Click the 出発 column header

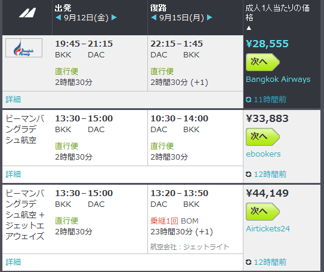coord(63,8)
